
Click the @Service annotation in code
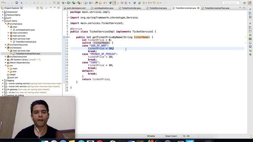click(76, 29)
